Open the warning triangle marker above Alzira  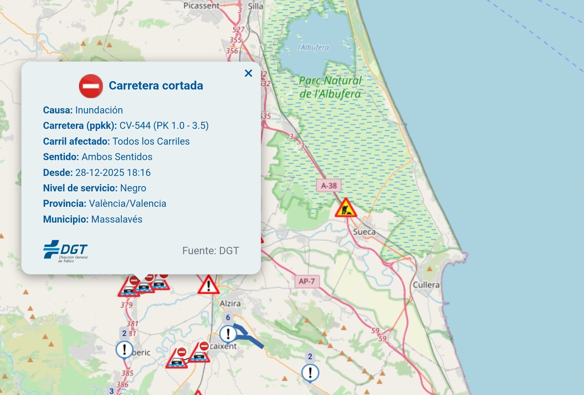[x=208, y=285]
